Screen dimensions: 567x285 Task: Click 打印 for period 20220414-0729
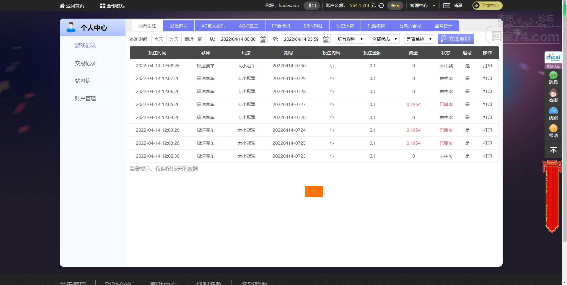[488, 79]
